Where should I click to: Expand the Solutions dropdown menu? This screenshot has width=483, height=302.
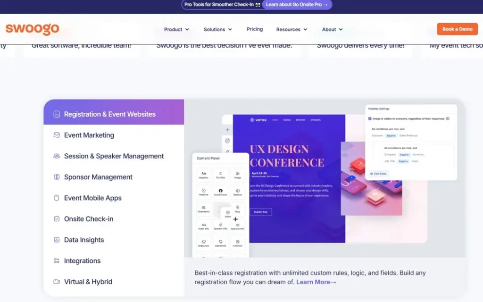[218, 29]
